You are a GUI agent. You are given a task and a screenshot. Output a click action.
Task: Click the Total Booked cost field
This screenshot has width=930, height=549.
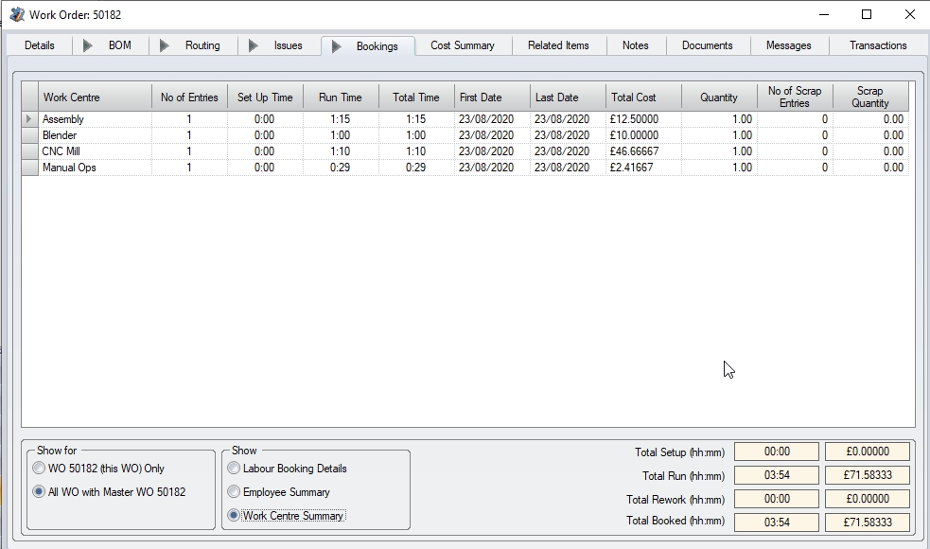pos(867,522)
